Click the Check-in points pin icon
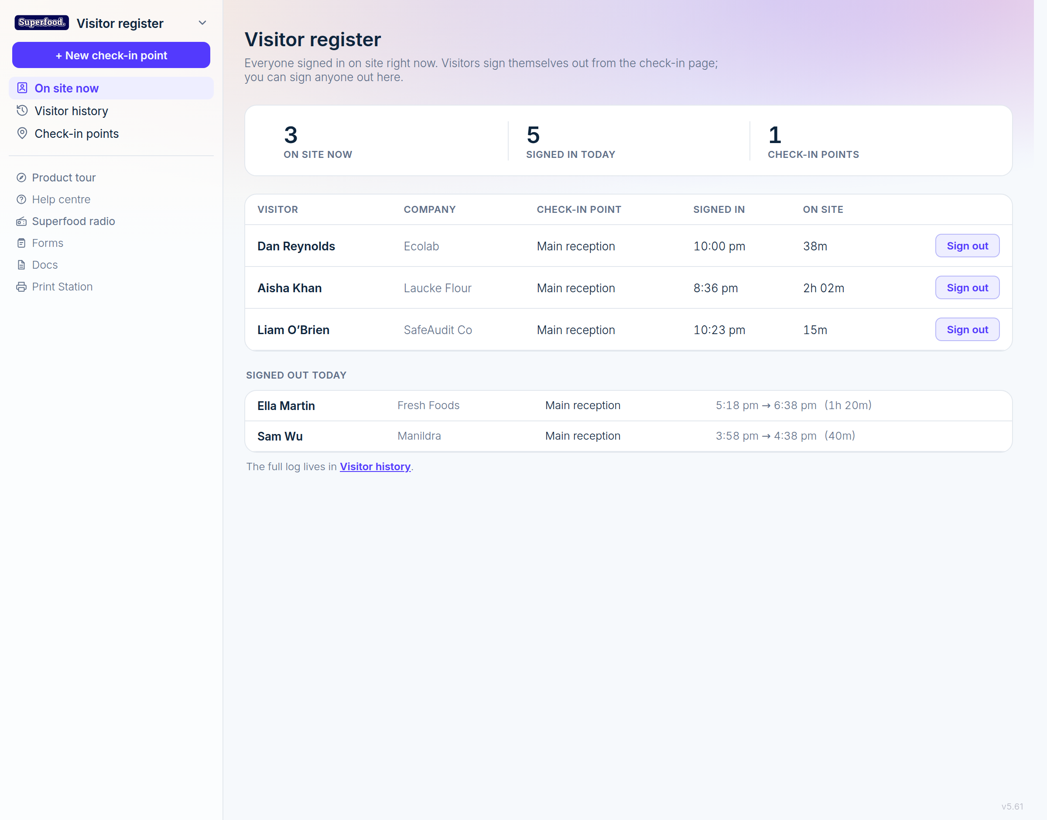Viewport: 1047px width, 820px height. [x=22, y=133]
